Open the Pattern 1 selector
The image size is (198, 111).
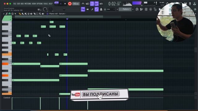tap(125, 9)
